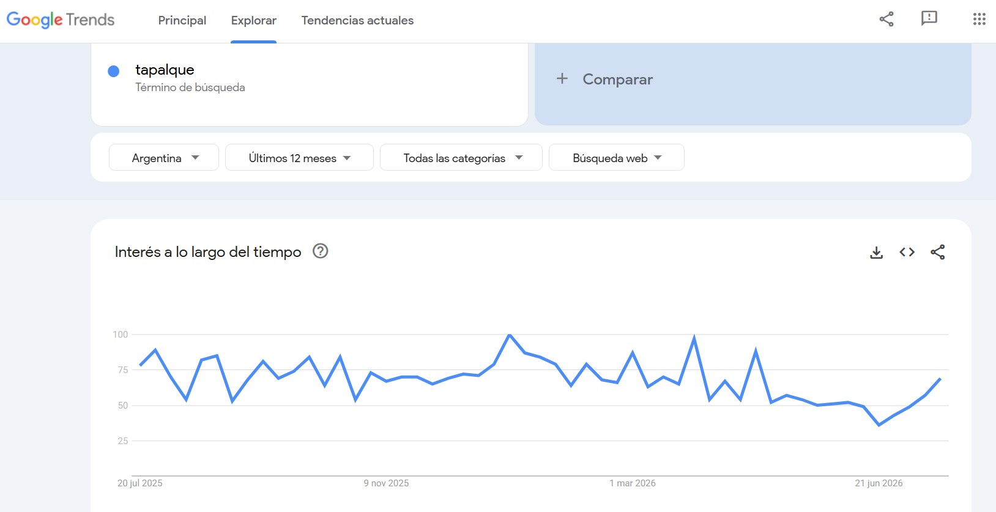Open help icon next to Interés a lo largo del tiempo
Viewport: 996px width, 512px height.
(321, 251)
